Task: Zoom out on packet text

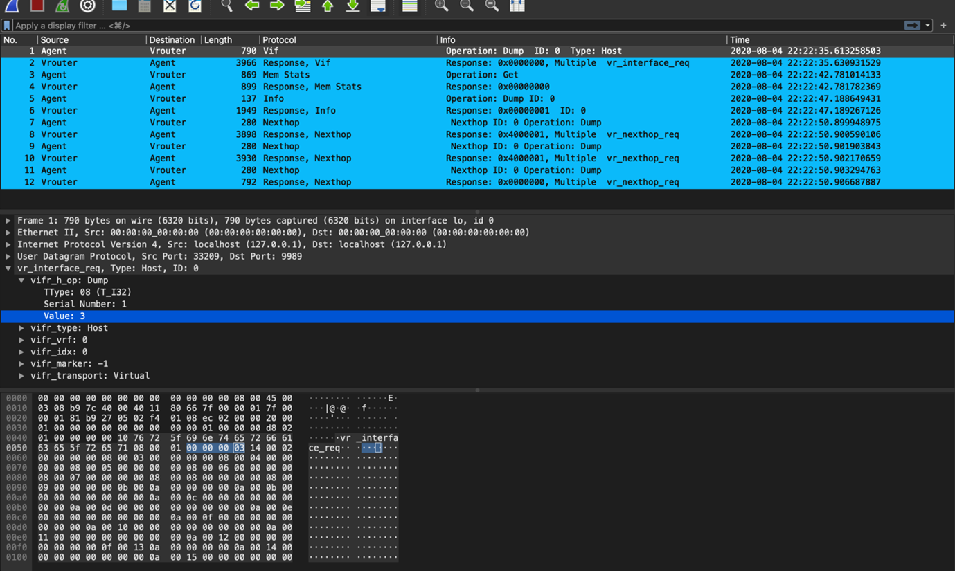Action: click(467, 6)
